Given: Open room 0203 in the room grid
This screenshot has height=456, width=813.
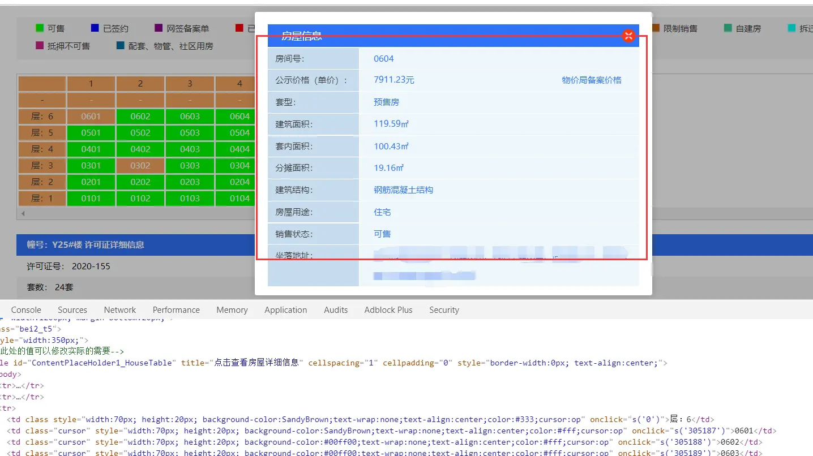Looking at the screenshot, I should [190, 182].
